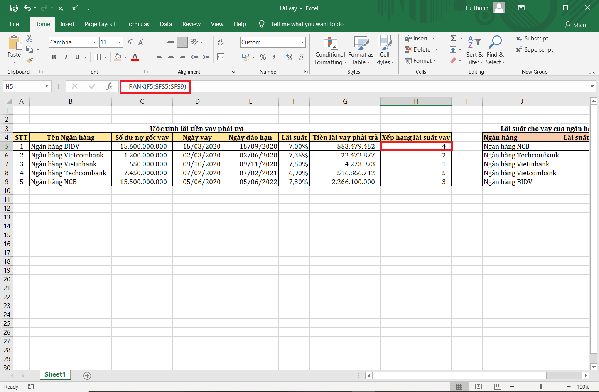The width and height of the screenshot is (599, 392).
Task: Toggle Italic formatting
Action: point(66,57)
